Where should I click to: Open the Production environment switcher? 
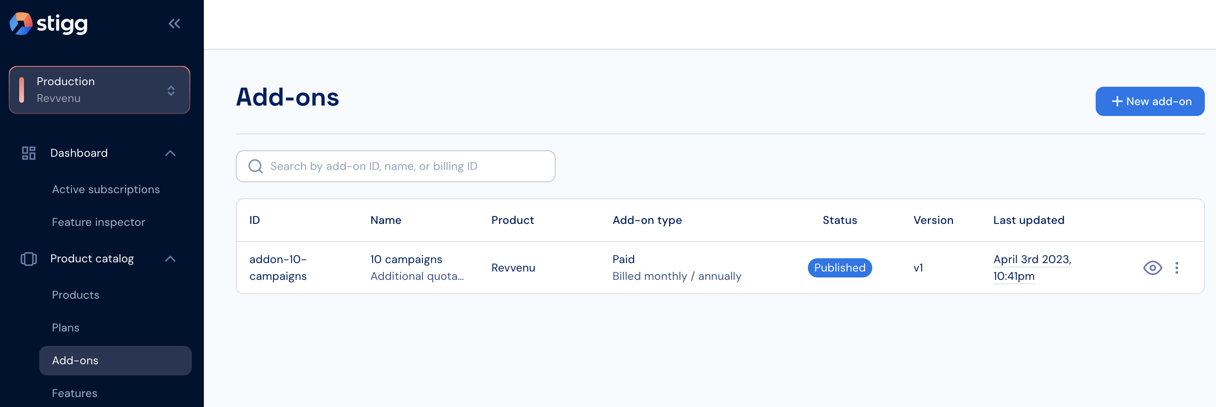[100, 90]
